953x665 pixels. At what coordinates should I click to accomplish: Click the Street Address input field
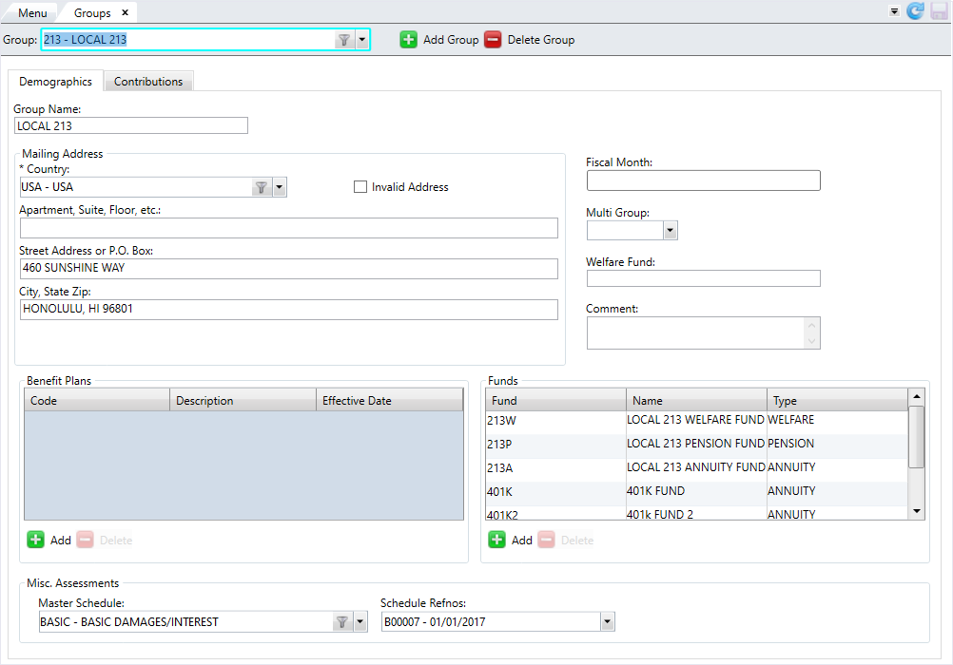289,269
